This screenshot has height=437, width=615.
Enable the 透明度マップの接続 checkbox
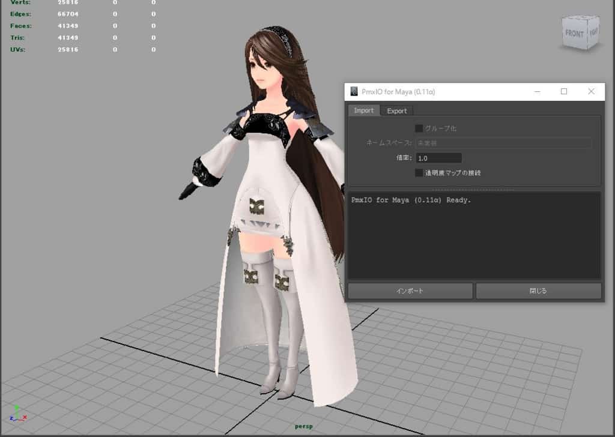[419, 173]
